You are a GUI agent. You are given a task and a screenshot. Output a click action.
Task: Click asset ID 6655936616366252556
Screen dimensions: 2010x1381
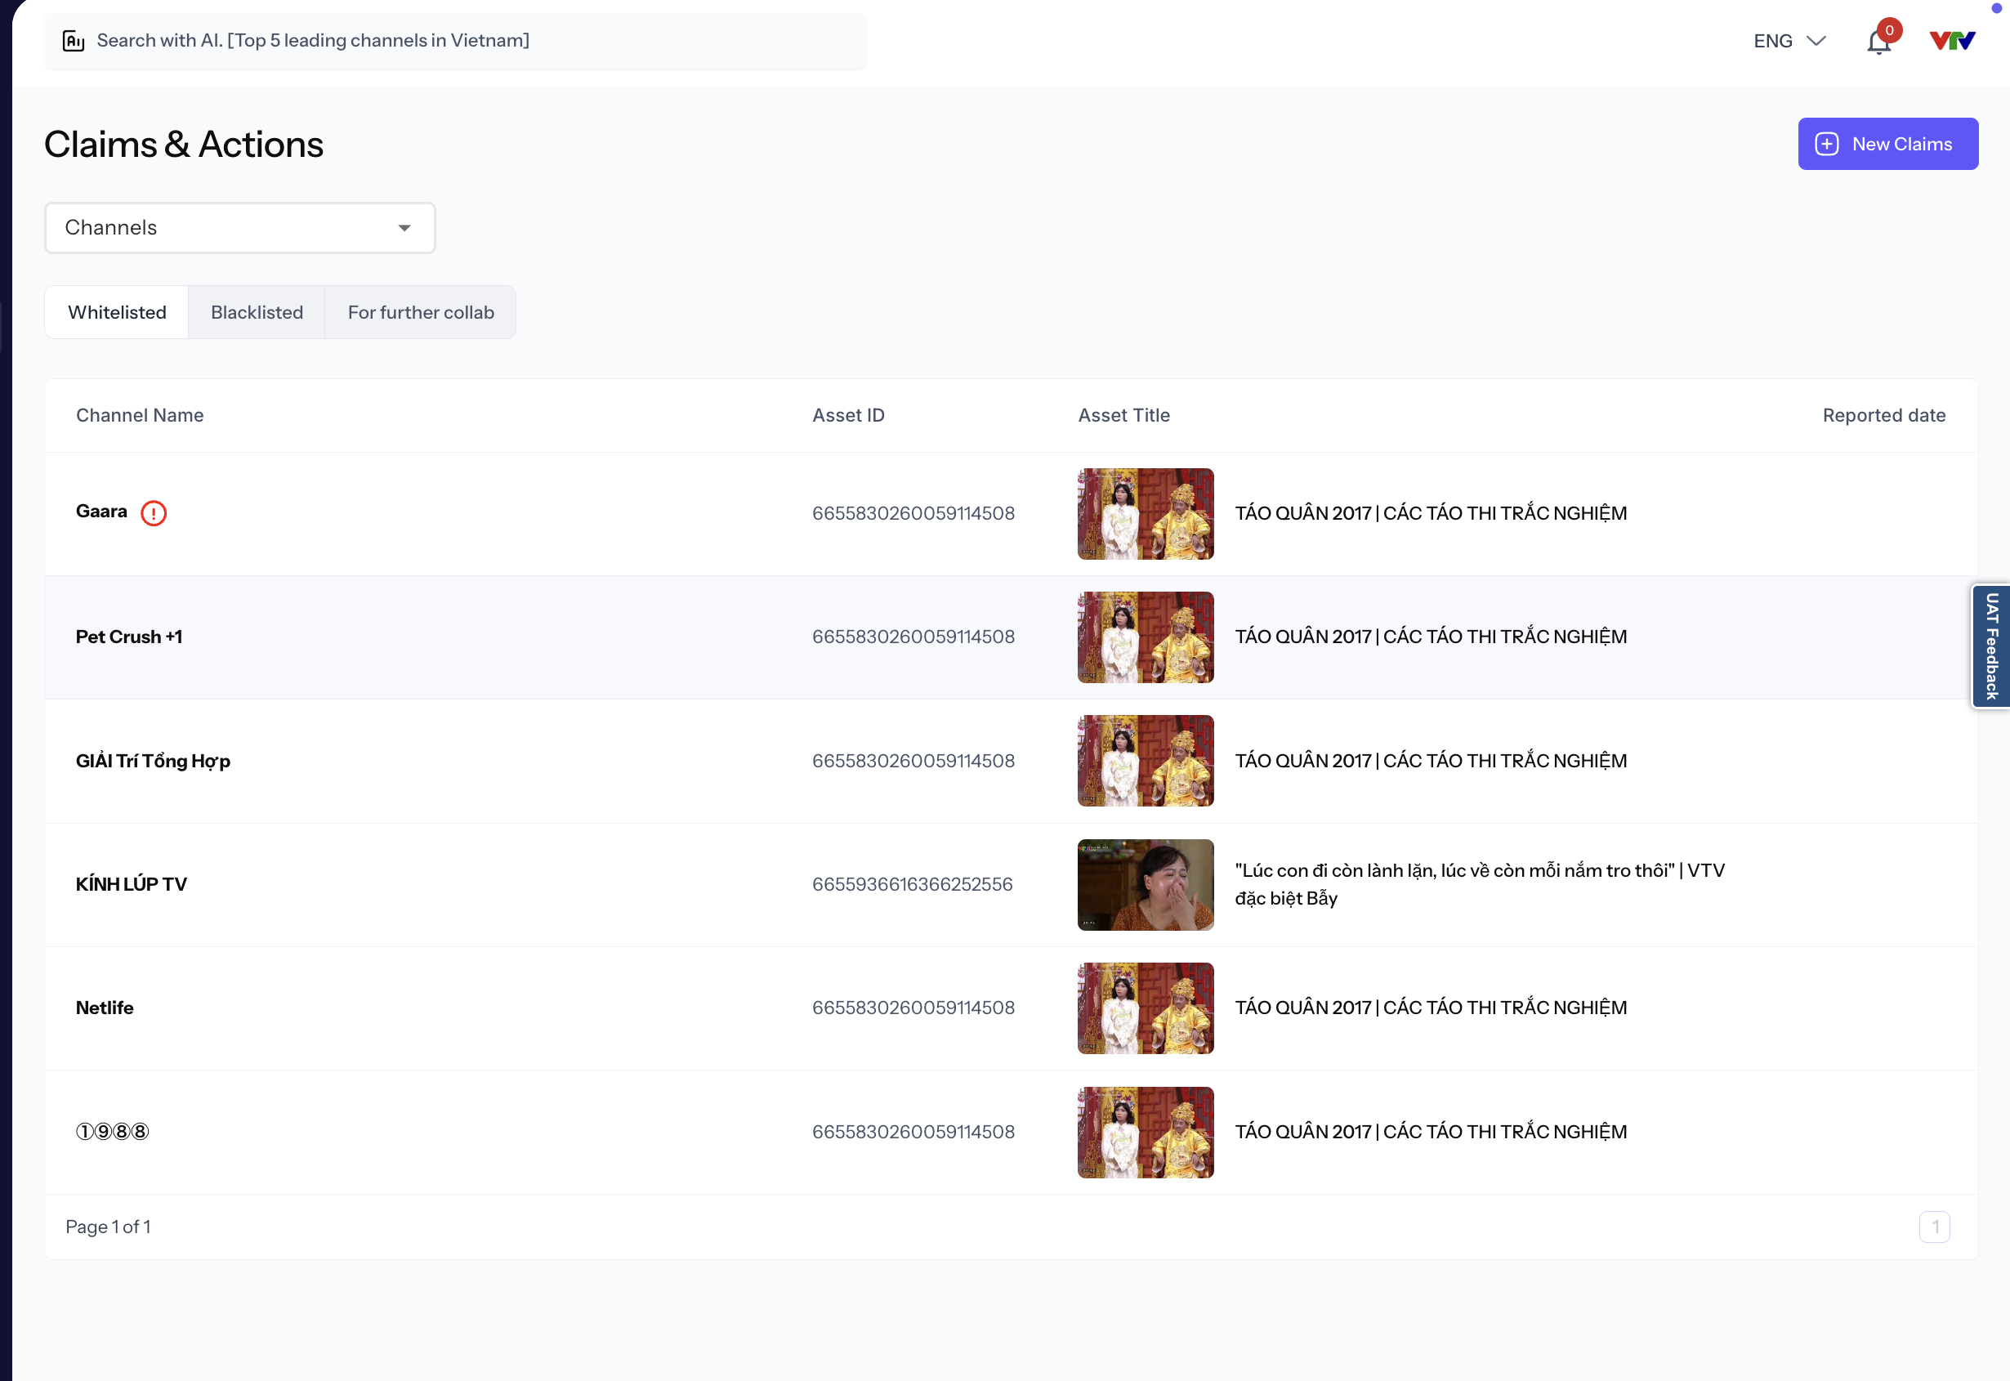912,884
